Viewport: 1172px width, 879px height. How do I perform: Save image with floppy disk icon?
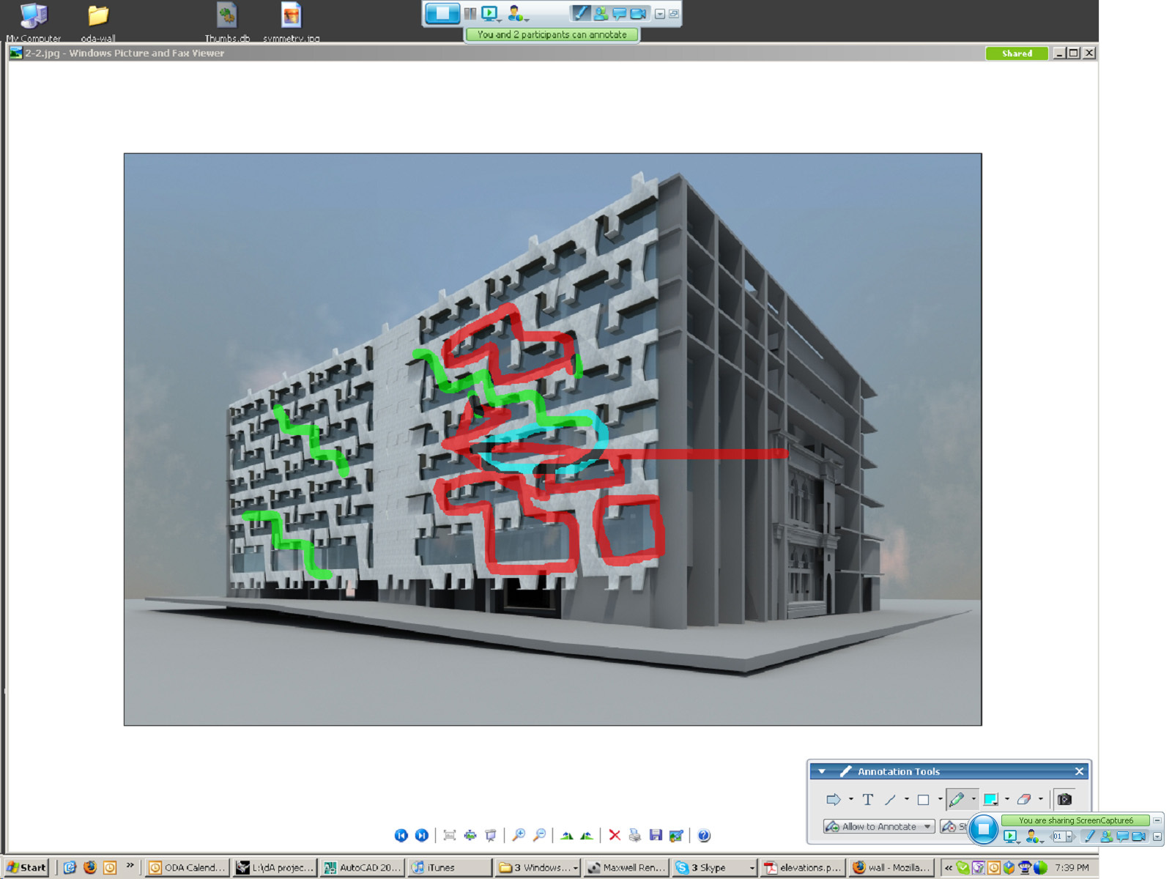pos(656,835)
